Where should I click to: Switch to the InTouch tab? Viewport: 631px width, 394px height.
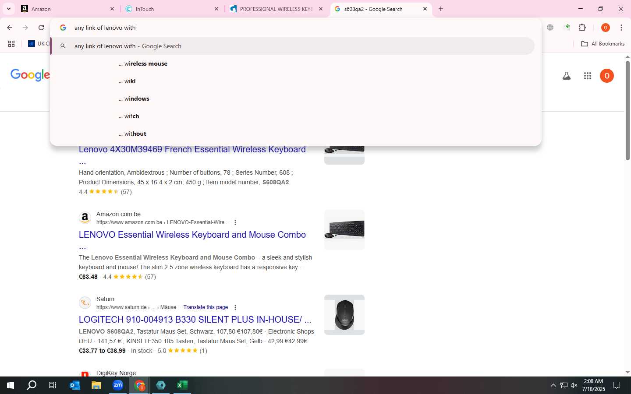(172, 9)
